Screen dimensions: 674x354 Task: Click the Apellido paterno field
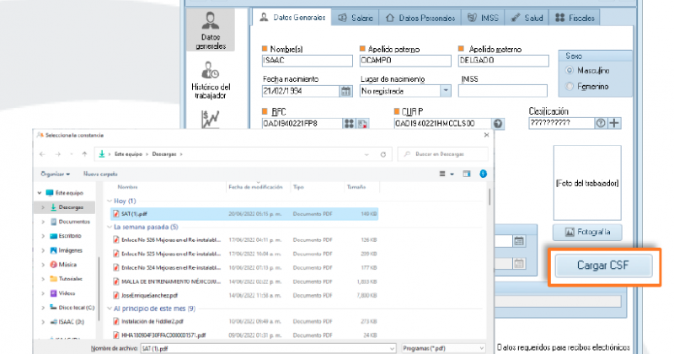click(405, 61)
